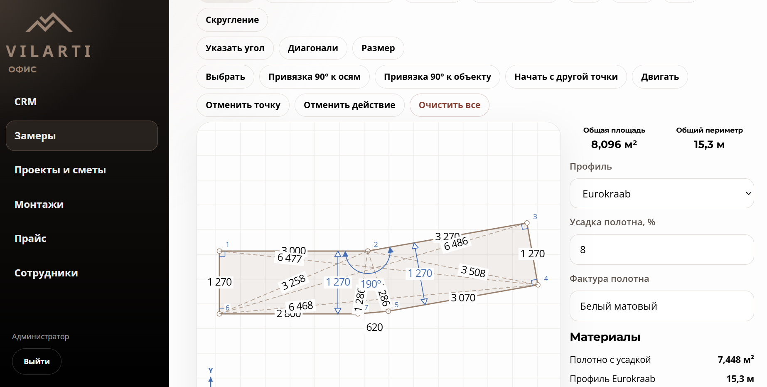Open the Монтажи section

pos(39,205)
